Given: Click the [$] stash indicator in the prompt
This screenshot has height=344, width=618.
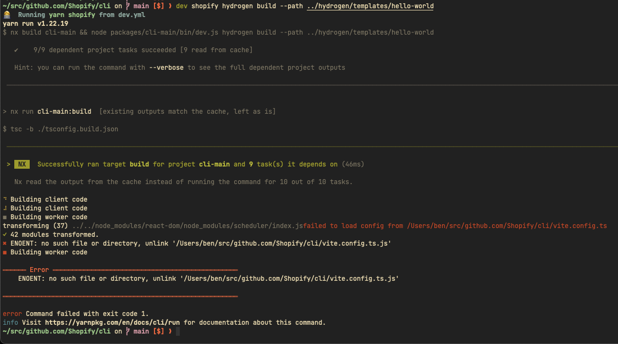Looking at the screenshot, I should point(158,7).
